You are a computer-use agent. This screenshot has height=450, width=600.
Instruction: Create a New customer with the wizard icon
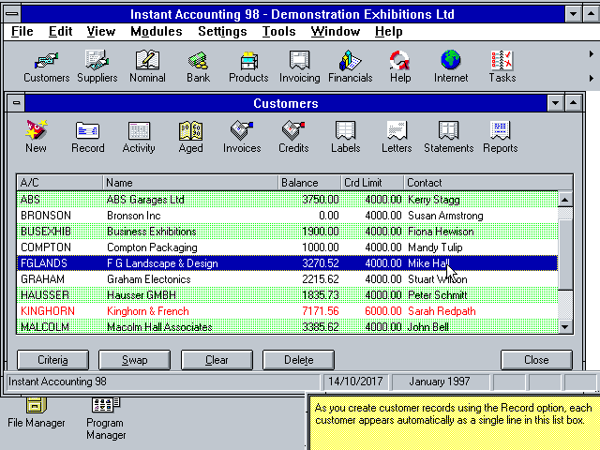36,137
